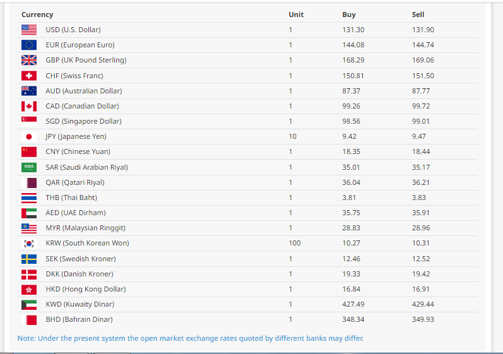Viewport: 503px width, 354px height.
Task: Click the Japanese flag icon
Action: click(x=29, y=136)
